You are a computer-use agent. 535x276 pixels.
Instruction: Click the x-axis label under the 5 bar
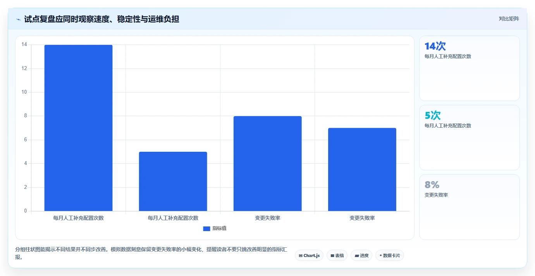[173, 218]
